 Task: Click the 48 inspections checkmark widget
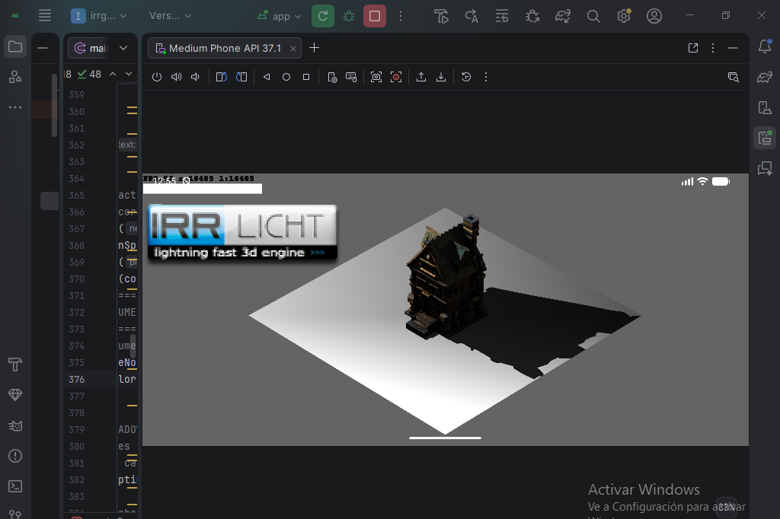click(x=90, y=74)
